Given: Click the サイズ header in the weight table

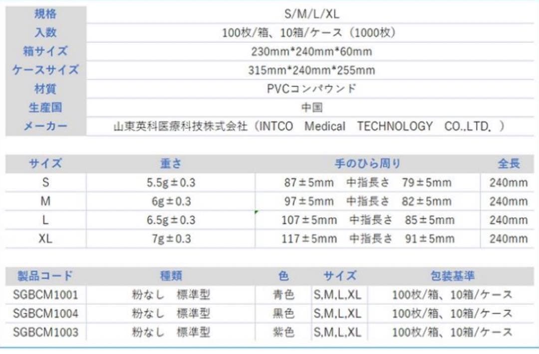Looking at the screenshot, I should click(45, 164).
